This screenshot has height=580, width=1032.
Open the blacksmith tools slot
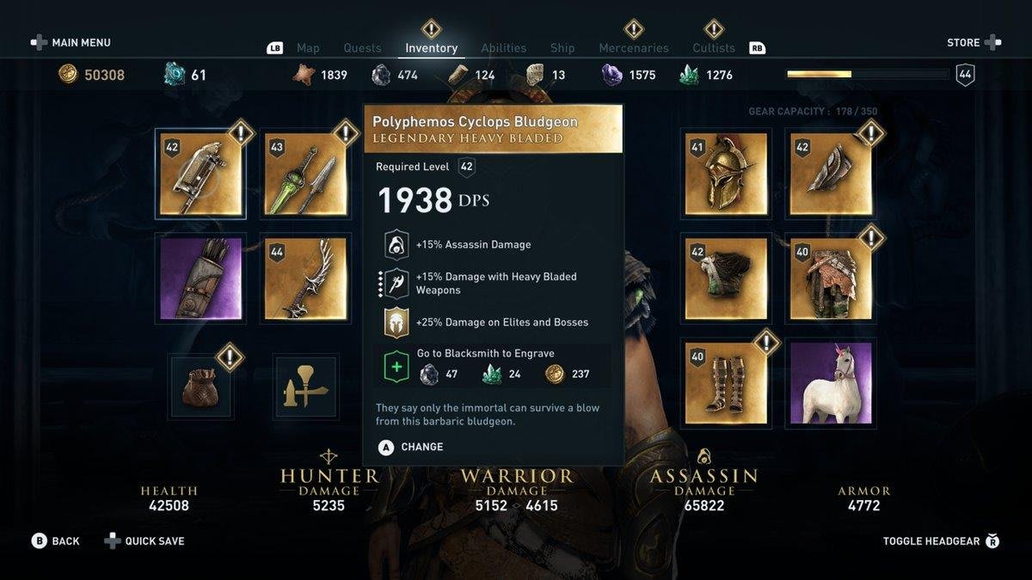click(x=306, y=387)
